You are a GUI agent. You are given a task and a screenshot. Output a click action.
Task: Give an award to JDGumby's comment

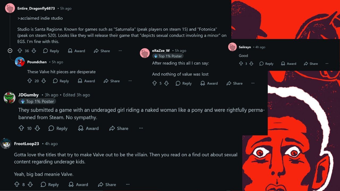coord(88,128)
